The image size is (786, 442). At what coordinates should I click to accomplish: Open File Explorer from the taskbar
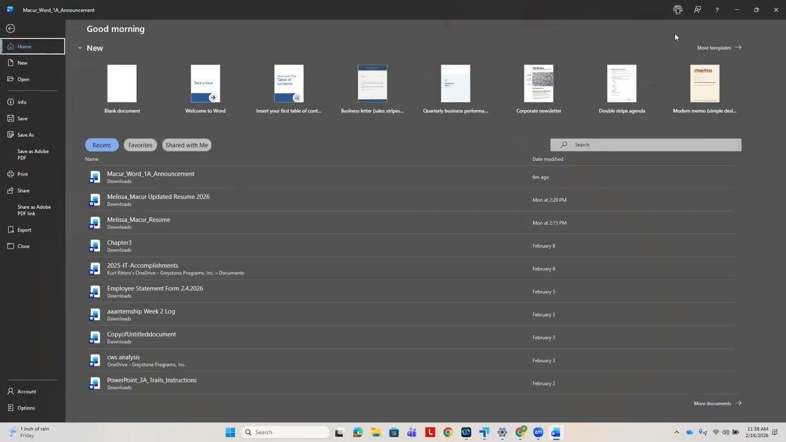point(376,432)
